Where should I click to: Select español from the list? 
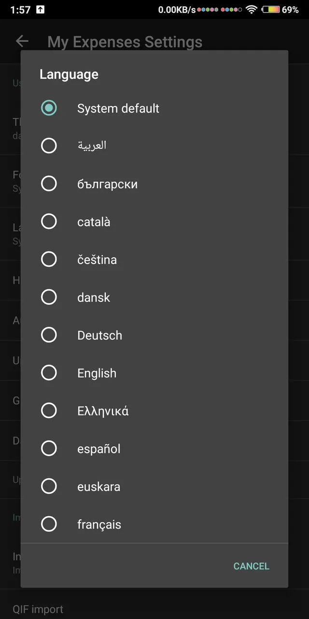point(154,448)
